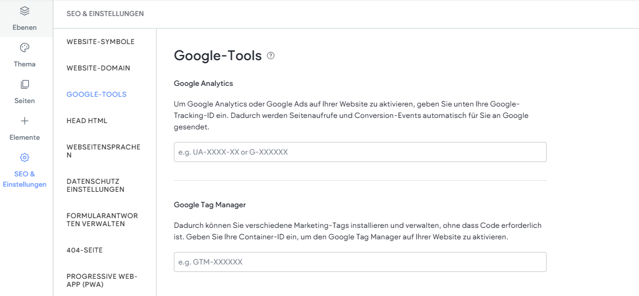Open the Seiten pages icon
The width and height of the screenshot is (639, 296).
point(25,85)
